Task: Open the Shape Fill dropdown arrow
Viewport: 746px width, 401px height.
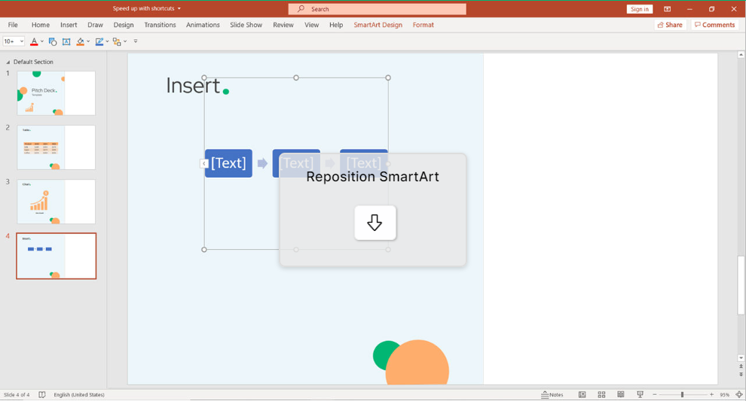Action: 88,42
